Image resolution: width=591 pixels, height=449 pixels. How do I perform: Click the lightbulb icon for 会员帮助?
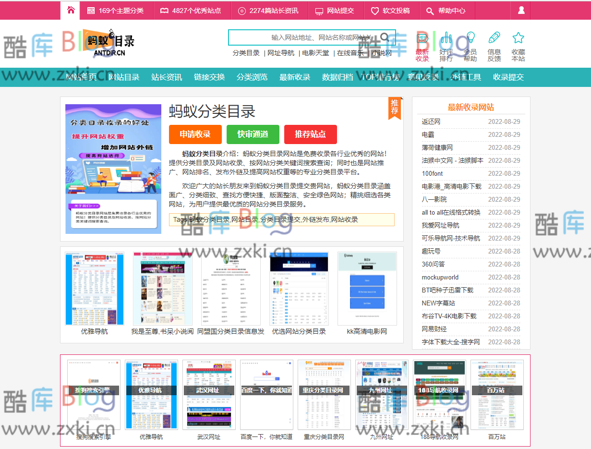(470, 38)
